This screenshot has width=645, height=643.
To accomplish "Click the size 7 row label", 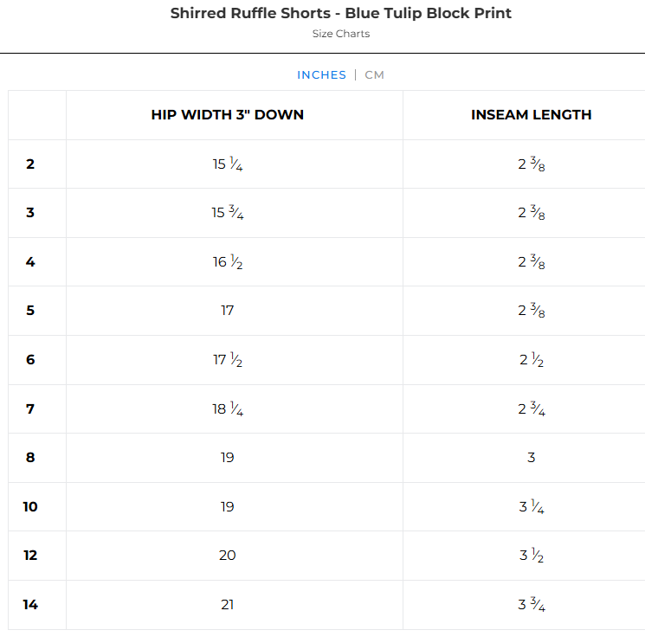I will [30, 408].
